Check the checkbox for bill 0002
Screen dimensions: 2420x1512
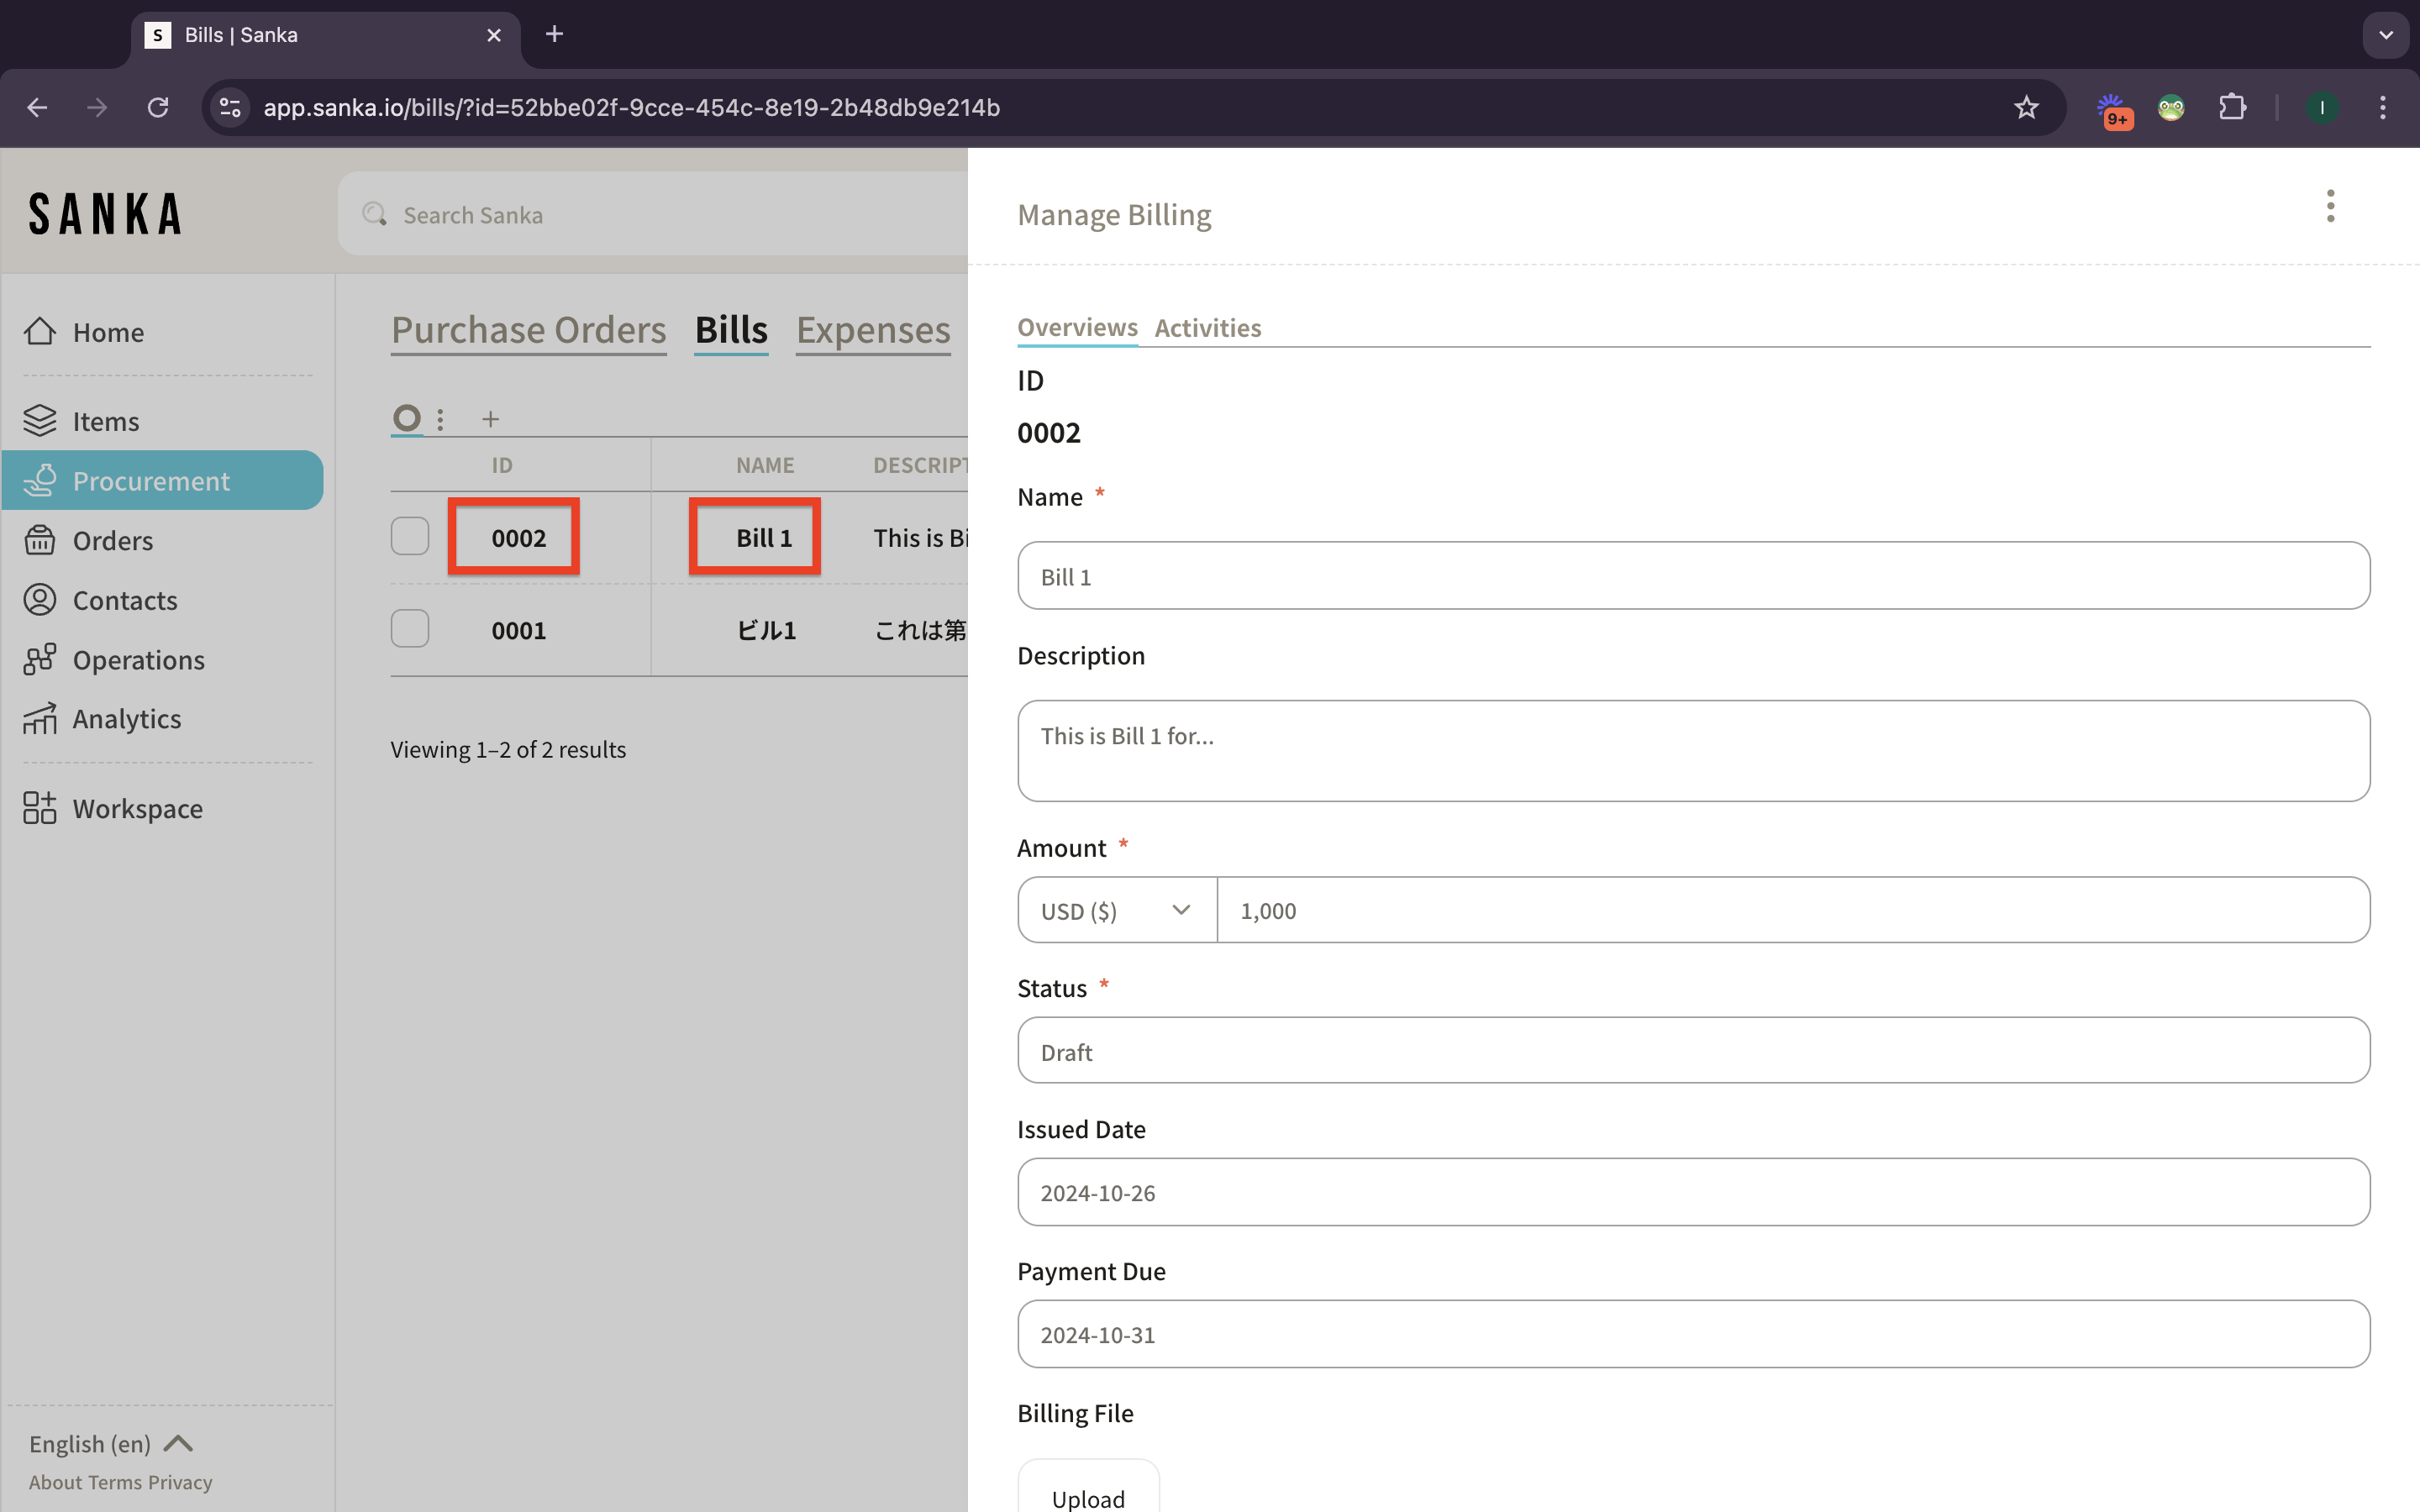410,537
